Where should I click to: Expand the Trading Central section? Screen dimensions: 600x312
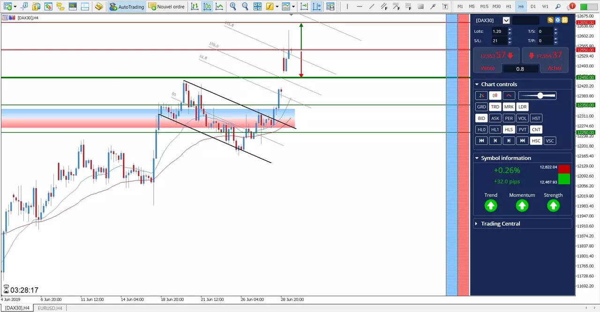[477, 223]
